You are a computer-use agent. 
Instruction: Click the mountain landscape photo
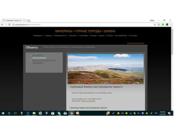point(105,69)
